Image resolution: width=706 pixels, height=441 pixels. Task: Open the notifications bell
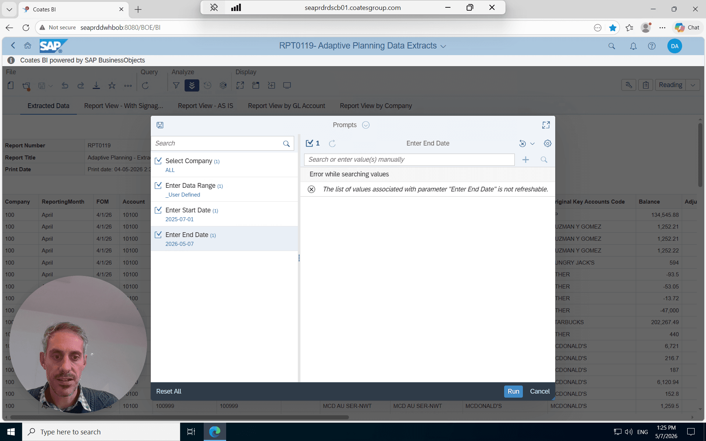tap(633, 46)
